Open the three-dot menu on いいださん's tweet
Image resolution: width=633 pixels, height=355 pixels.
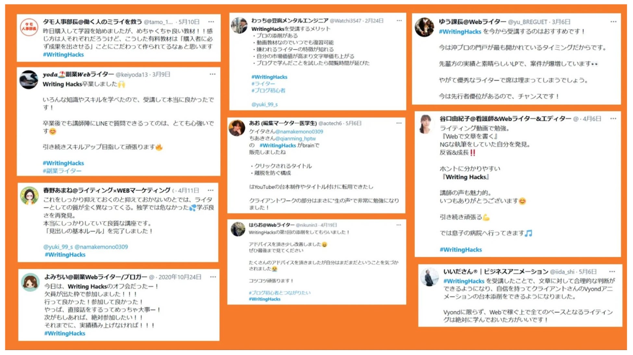pos(612,272)
